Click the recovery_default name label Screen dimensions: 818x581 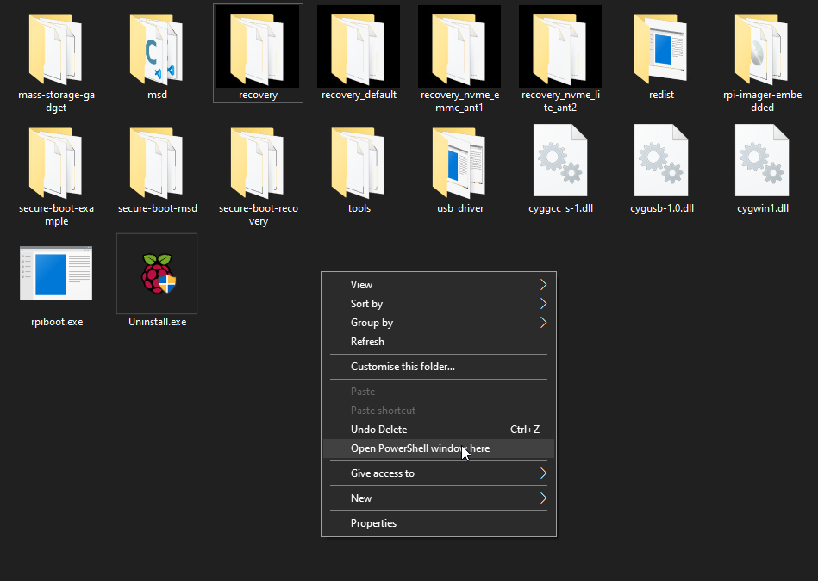click(x=359, y=95)
